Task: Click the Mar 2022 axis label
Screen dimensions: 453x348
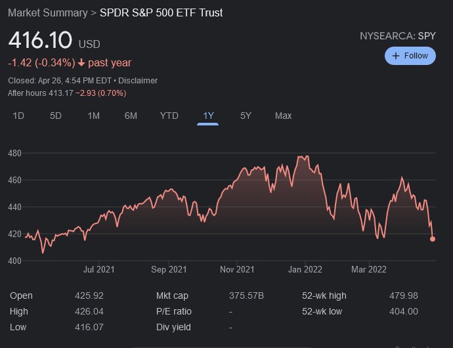Action: click(x=369, y=270)
